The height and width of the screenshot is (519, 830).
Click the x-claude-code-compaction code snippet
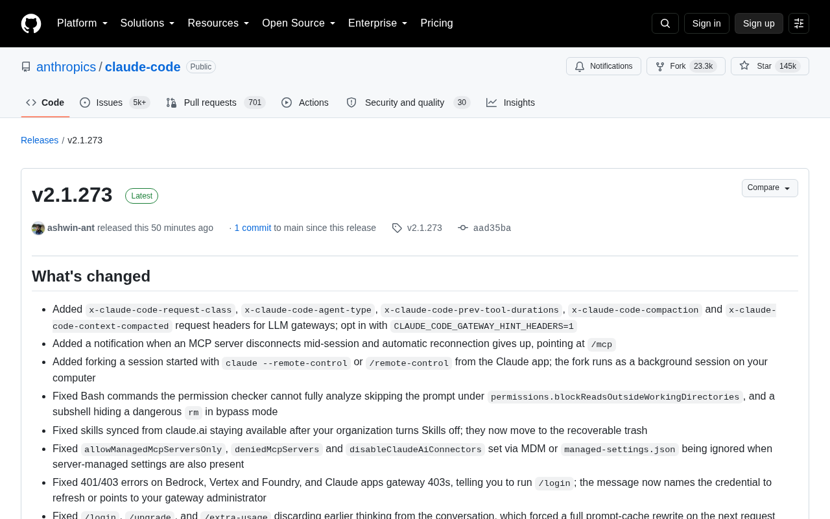635,310
